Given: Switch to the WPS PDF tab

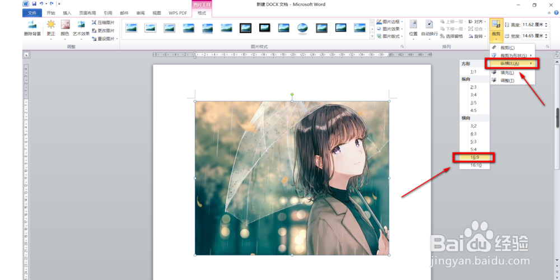Looking at the screenshot, I should click(178, 13).
